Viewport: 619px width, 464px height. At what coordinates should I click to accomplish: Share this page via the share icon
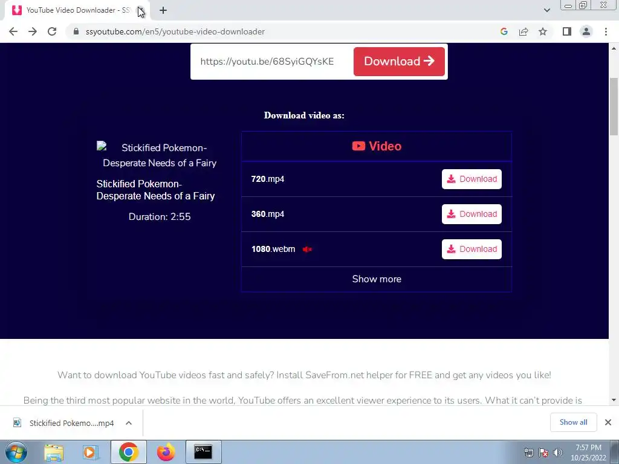click(523, 31)
